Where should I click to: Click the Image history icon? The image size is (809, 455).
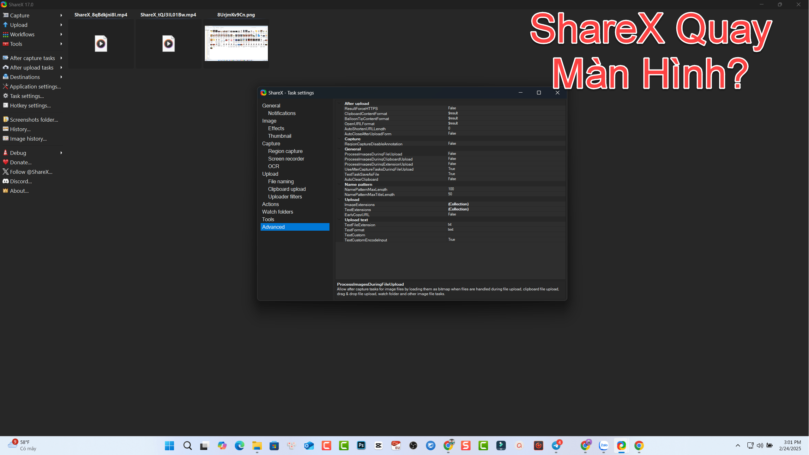click(x=5, y=138)
